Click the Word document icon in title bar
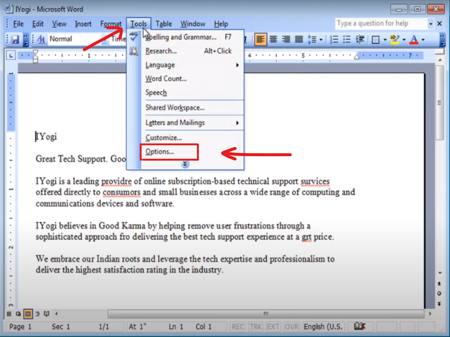This screenshot has height=337, width=450. pyautogui.click(x=9, y=9)
